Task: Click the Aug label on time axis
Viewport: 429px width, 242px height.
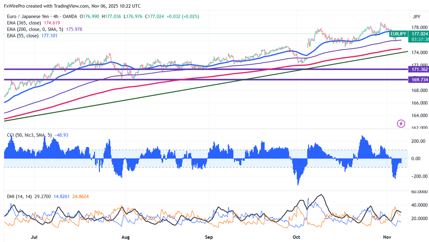Action: [x=126, y=237]
